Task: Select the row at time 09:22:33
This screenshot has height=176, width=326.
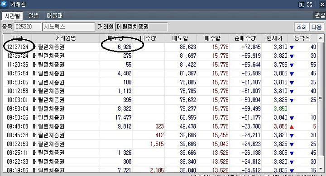Action: (x=160, y=162)
